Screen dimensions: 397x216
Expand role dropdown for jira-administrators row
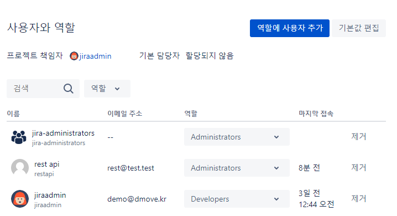(237, 137)
